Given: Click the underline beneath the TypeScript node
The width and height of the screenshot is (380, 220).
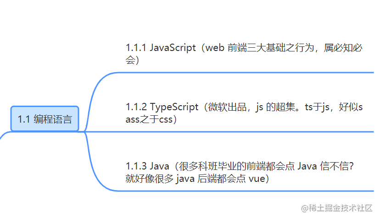Looking at the screenshot, I should [x=229, y=132].
